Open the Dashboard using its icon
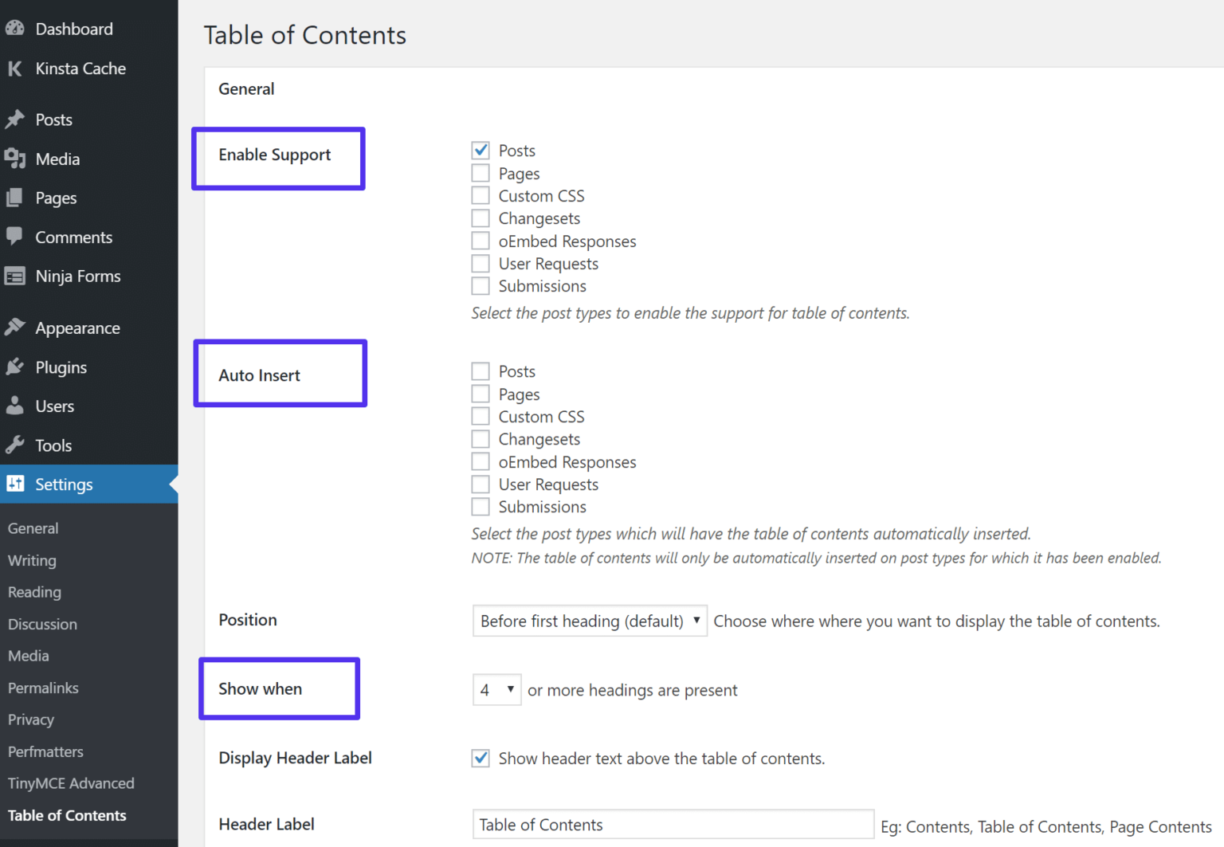This screenshot has width=1224, height=847. point(14,28)
